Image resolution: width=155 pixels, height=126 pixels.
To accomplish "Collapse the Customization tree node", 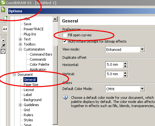I will [x=20, y=49].
